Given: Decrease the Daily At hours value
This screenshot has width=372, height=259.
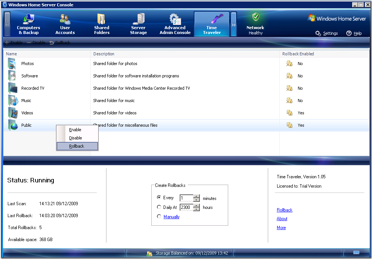Looking at the screenshot, I should (196, 209).
